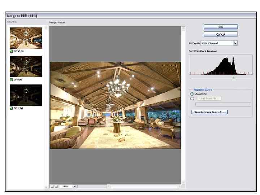Select the Automatic response curve option

pyautogui.click(x=192, y=94)
